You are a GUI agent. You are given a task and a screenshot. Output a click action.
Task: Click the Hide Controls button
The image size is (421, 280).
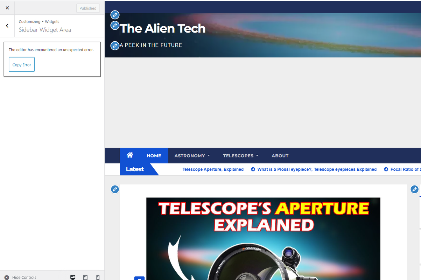click(x=20, y=277)
